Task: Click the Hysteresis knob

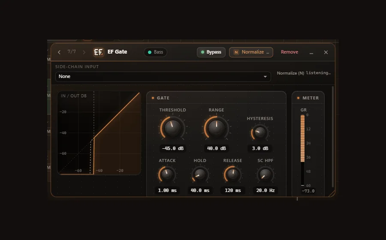Action: tap(260, 132)
